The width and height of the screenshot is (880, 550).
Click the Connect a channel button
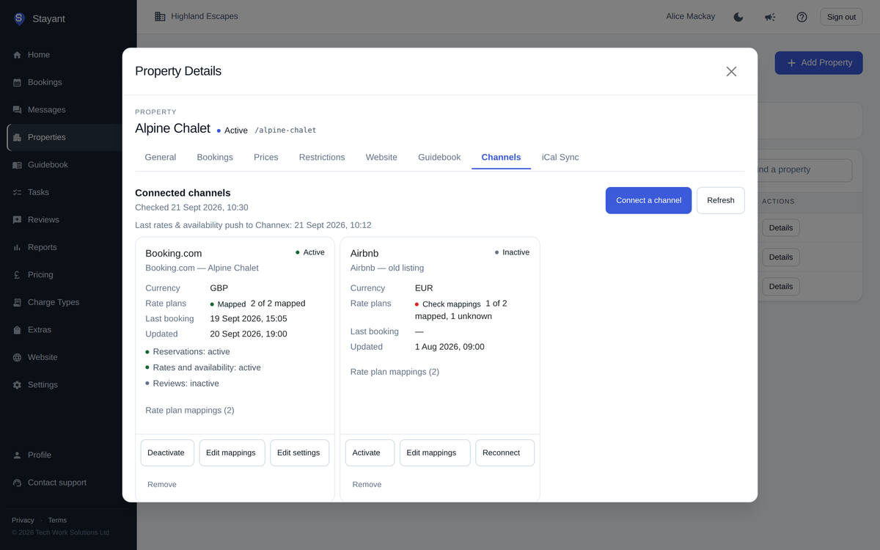click(x=648, y=200)
